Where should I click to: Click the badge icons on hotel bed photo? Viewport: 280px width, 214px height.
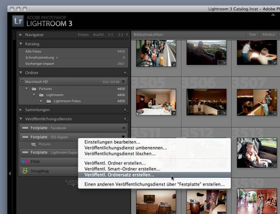pyautogui.click(x=173, y=113)
